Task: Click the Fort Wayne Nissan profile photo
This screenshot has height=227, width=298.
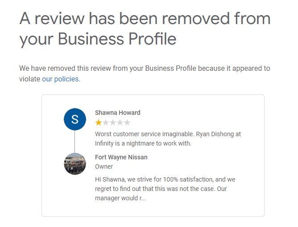Action: (74, 164)
